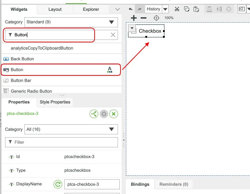Zoom out with the minus icon

click(144, 18)
